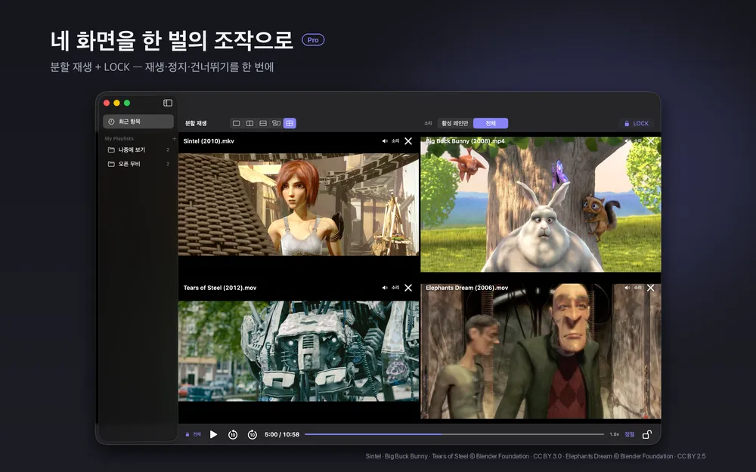Click the Big Buck Bunny (2008).mp4 title
This screenshot has height=472, width=756.
[x=465, y=141]
